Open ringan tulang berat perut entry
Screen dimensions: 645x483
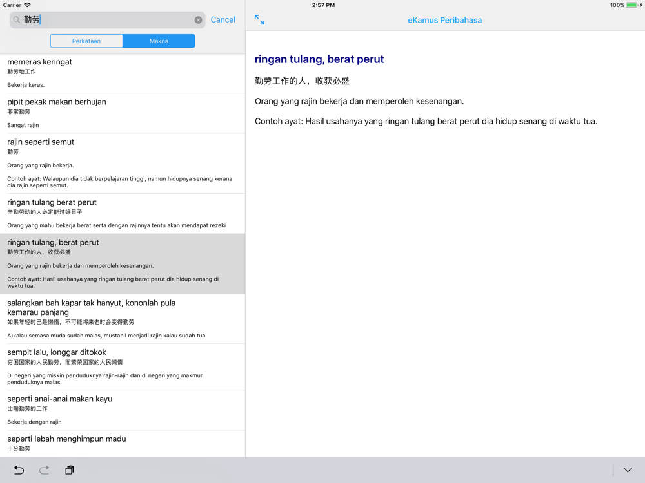pos(123,214)
